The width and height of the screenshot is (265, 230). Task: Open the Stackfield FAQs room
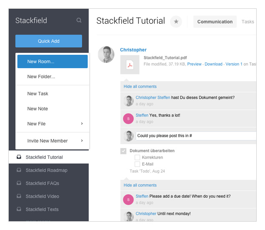point(49,183)
